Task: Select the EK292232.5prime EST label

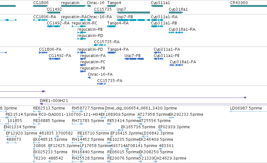Action: (x=186, y=115)
